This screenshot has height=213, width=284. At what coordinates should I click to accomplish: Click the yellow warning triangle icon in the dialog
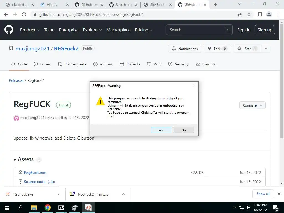pos(100,101)
